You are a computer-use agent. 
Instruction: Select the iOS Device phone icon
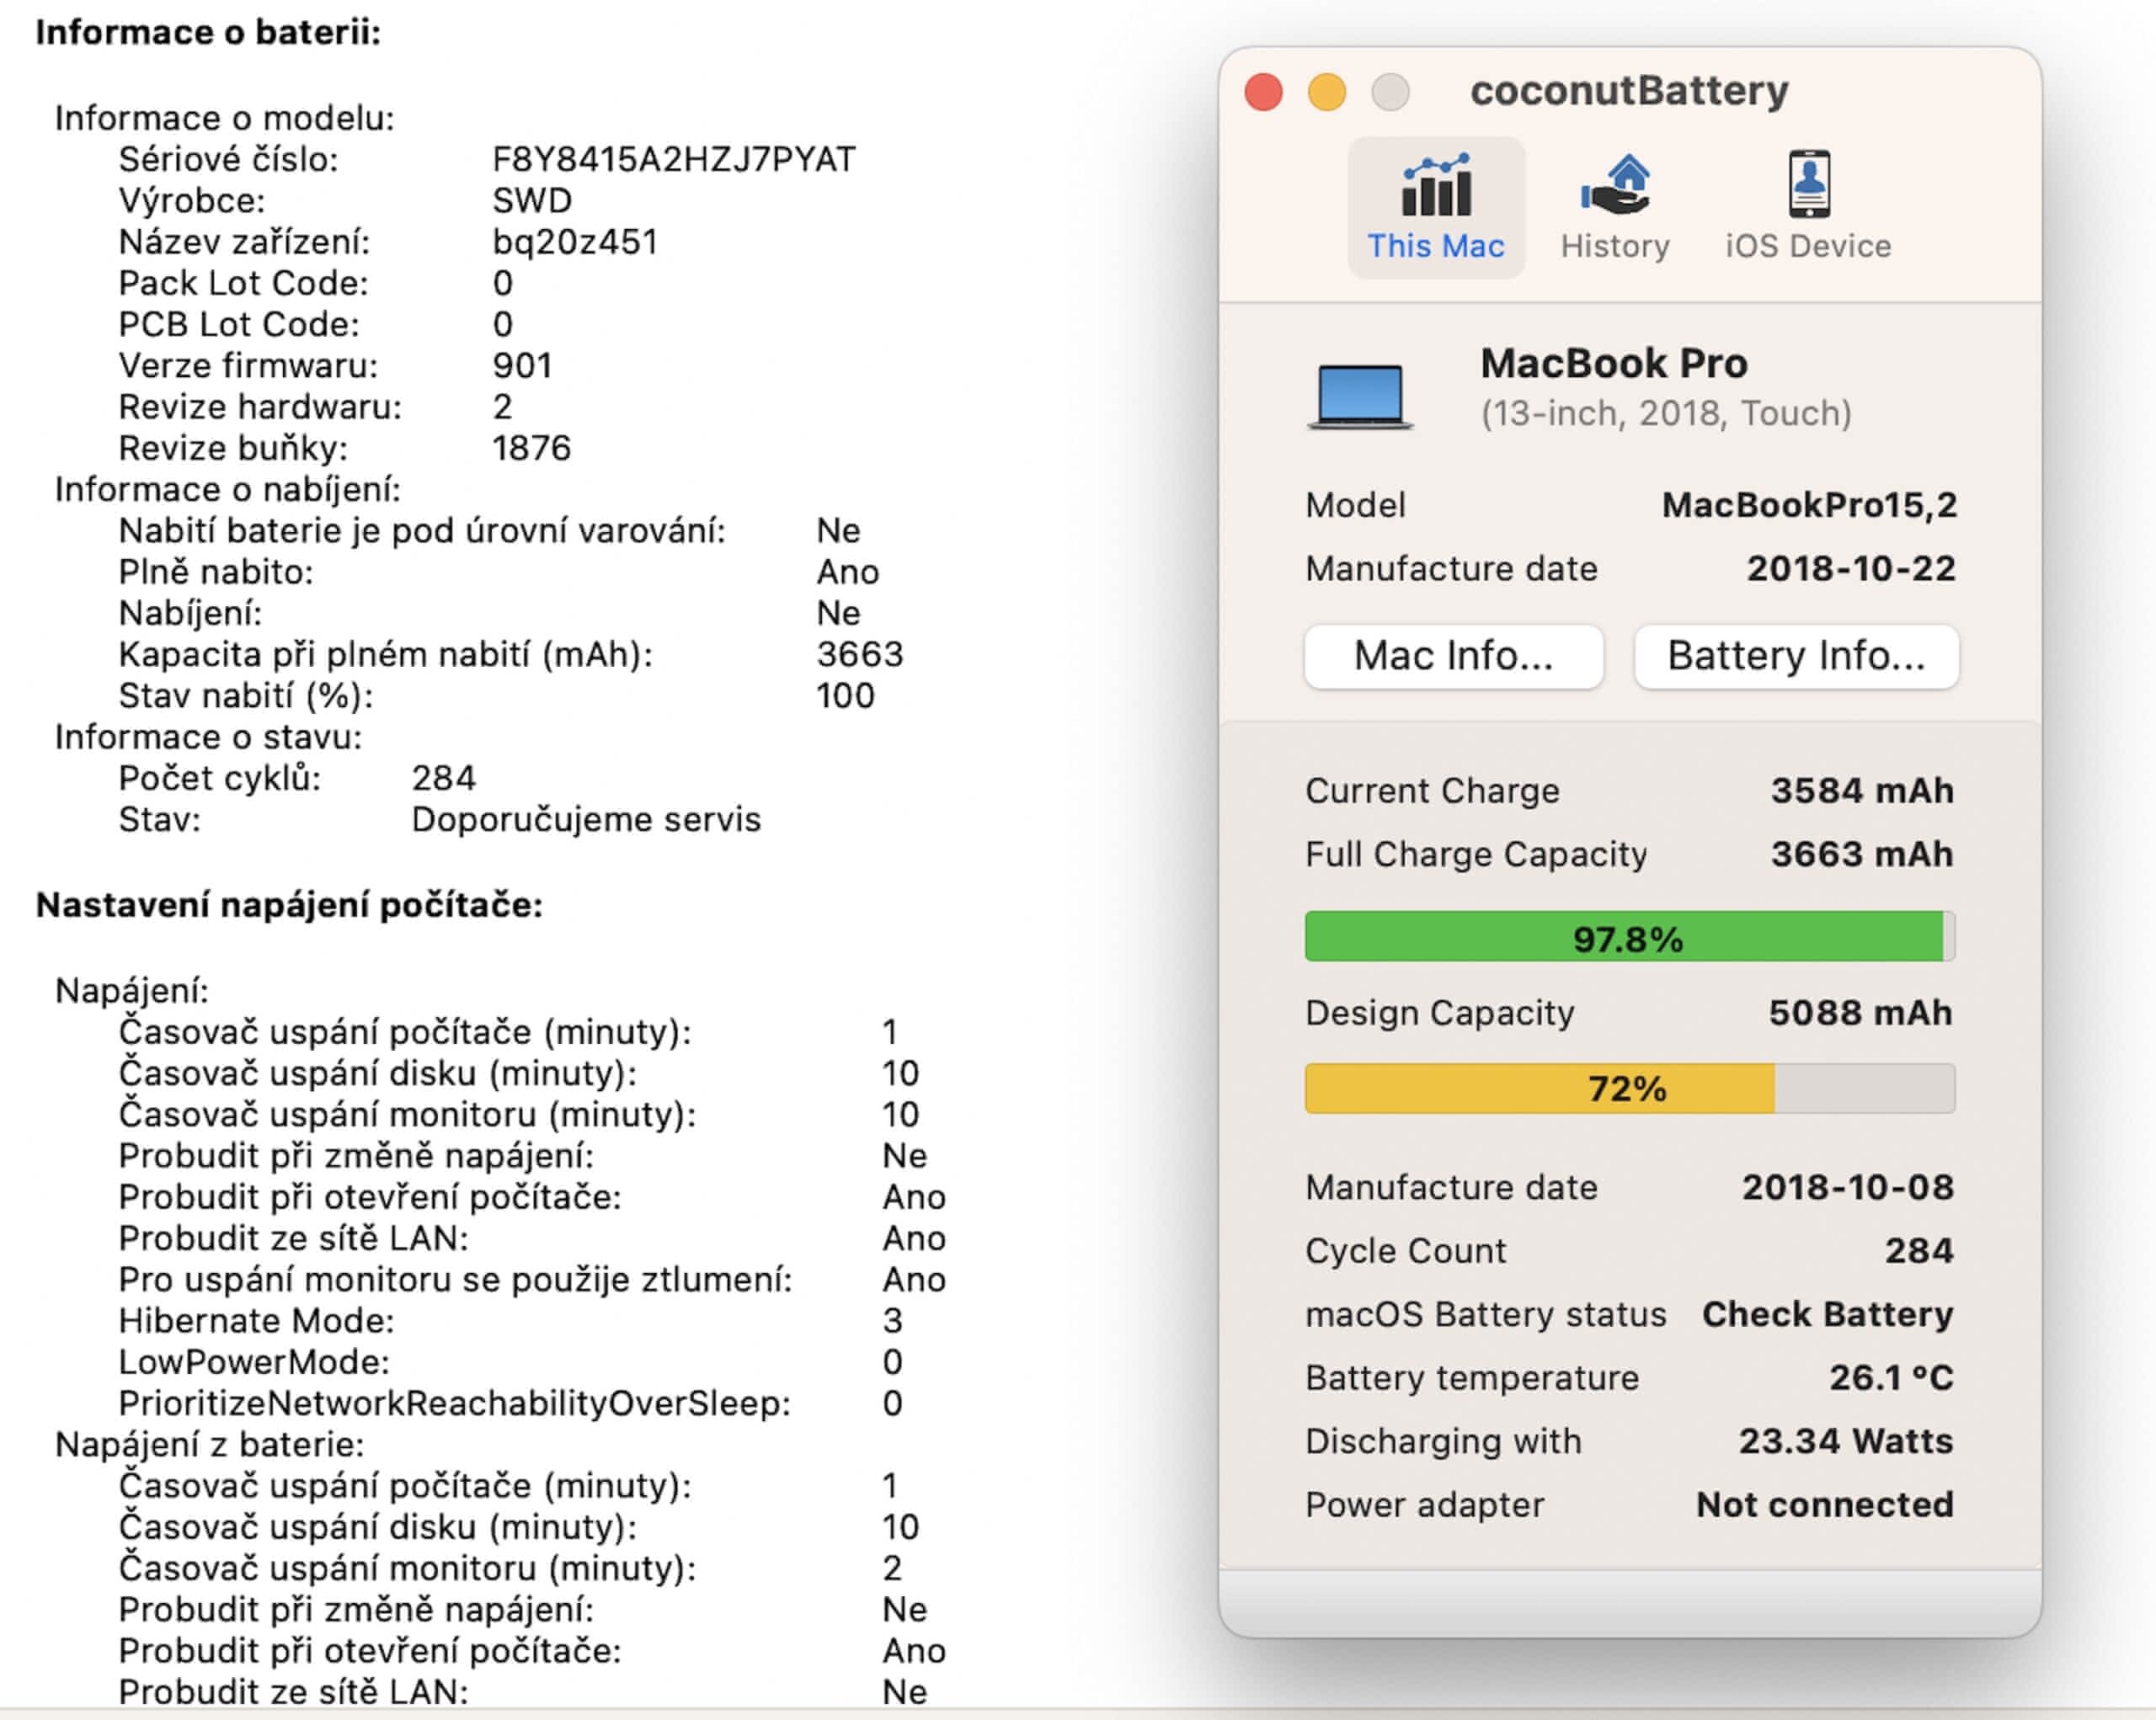pos(1808,184)
